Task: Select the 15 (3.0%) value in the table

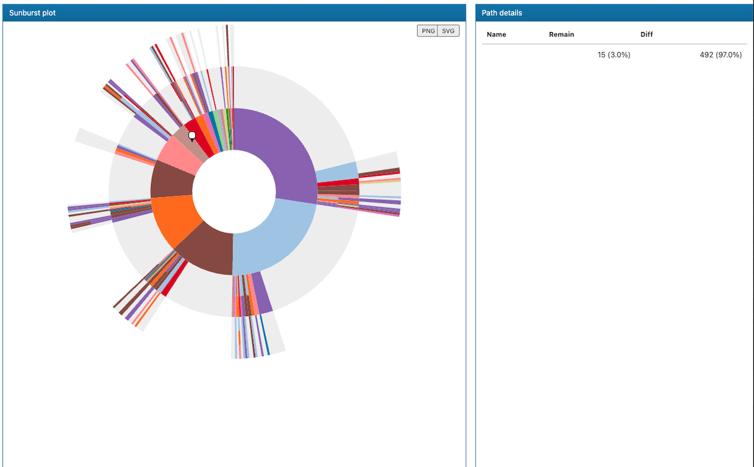Action: pos(614,55)
